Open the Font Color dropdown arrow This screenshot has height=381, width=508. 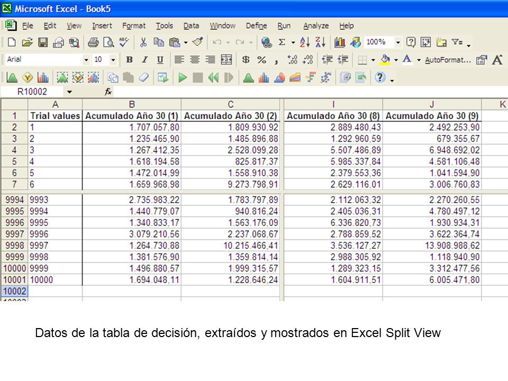coord(419,60)
